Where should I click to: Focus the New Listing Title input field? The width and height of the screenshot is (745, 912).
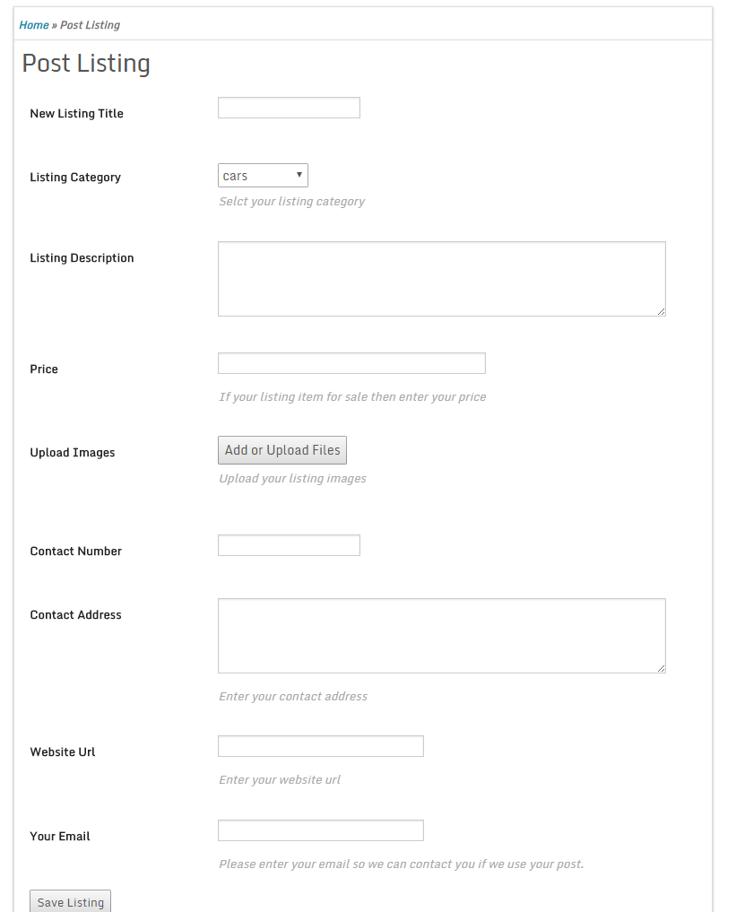pyautogui.click(x=289, y=109)
